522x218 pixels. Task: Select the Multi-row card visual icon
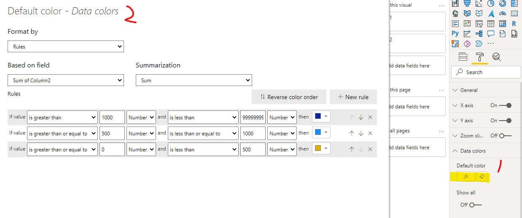coord(455,24)
